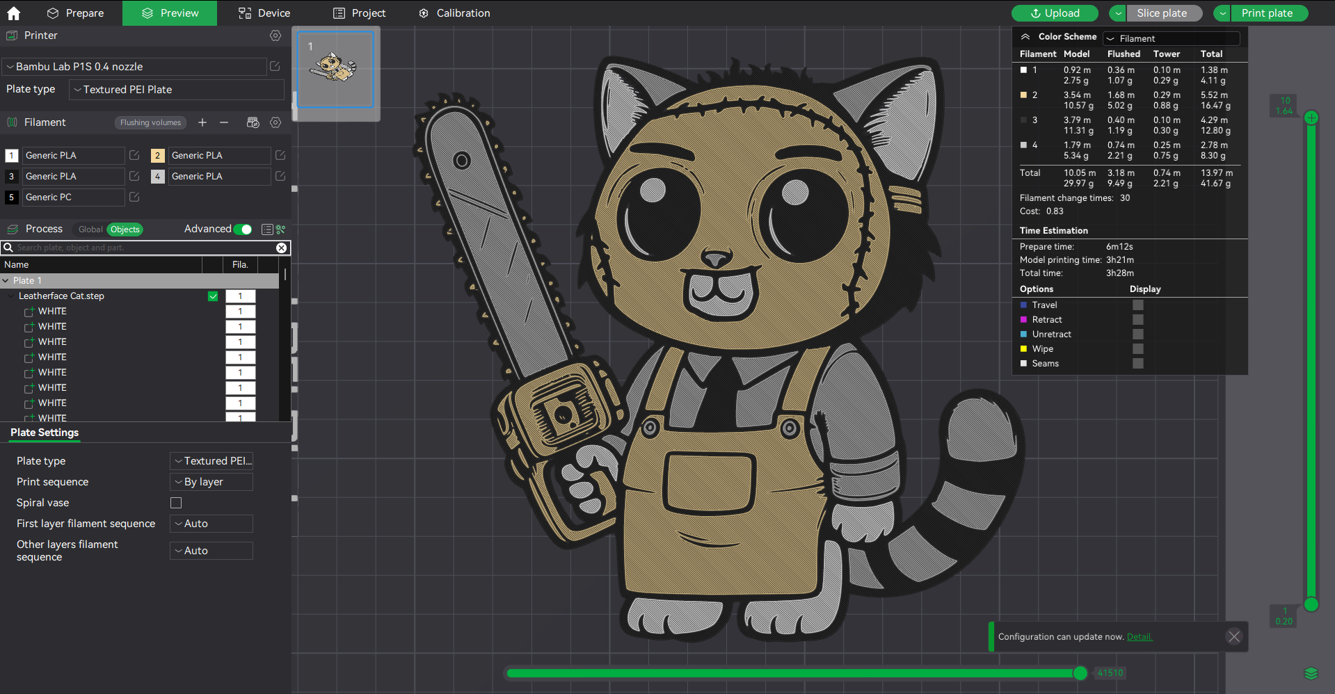Viewport: 1335px width, 694px height.
Task: Open Print plate options arrow
Action: coord(1222,13)
